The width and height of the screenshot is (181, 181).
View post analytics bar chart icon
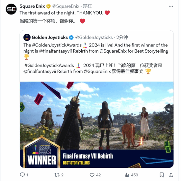point(127,175)
